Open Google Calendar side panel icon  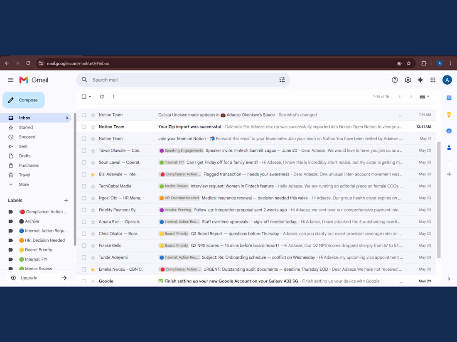[449, 98]
